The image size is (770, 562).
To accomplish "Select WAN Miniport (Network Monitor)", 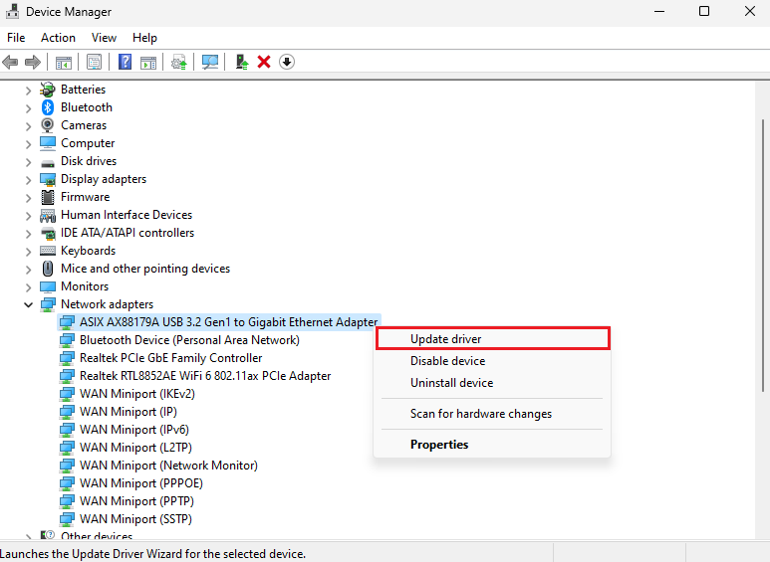I will click(168, 466).
